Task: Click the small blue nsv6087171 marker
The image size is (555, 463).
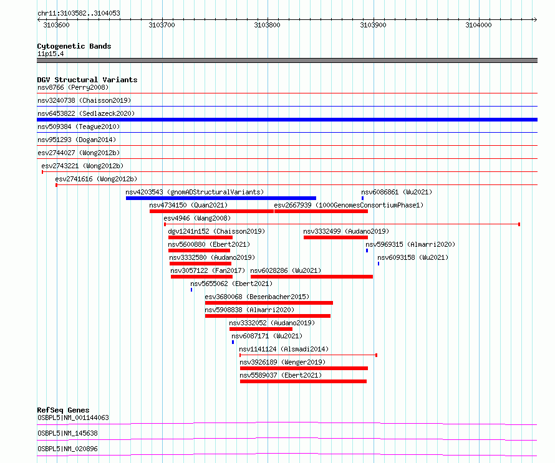Action: pyautogui.click(x=233, y=342)
